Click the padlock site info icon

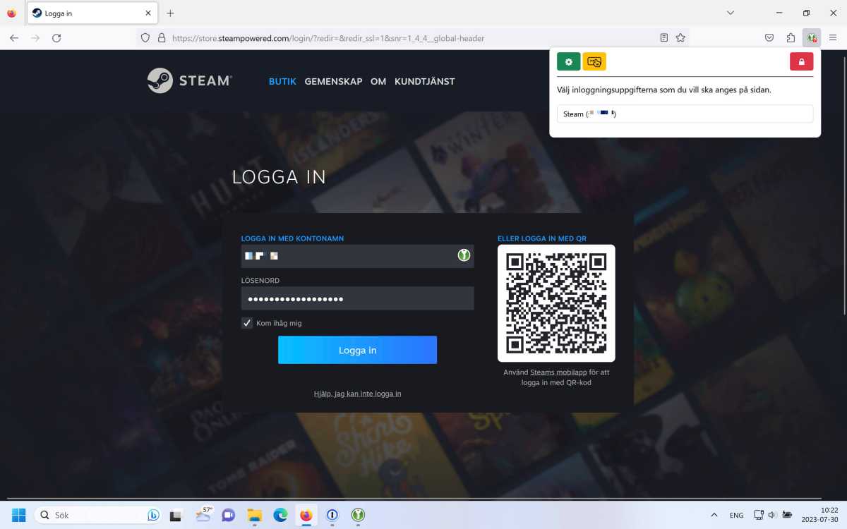162,38
